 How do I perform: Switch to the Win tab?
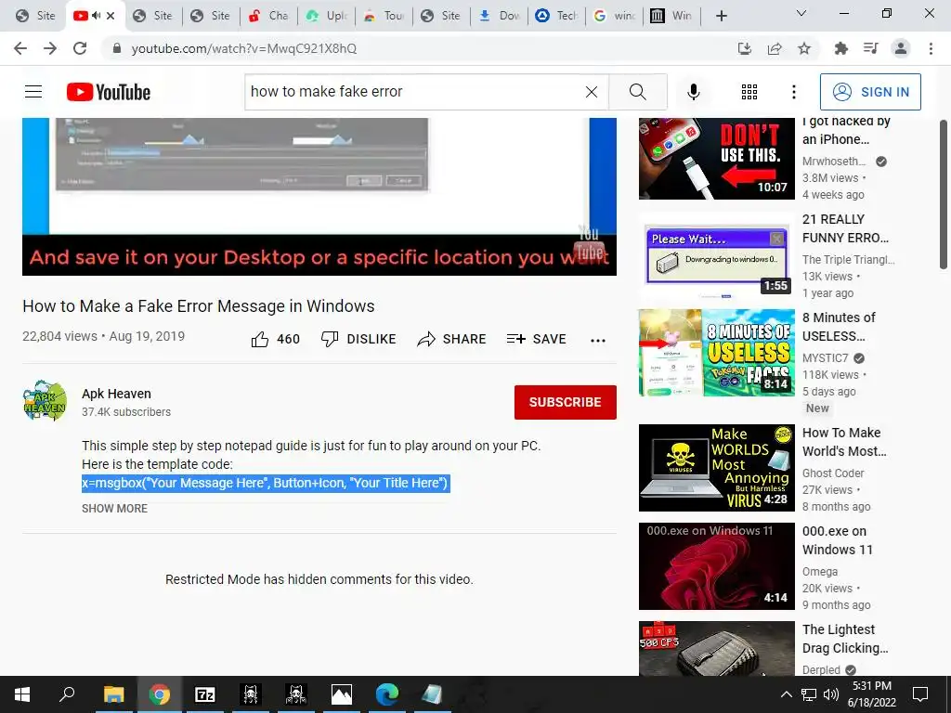672,16
